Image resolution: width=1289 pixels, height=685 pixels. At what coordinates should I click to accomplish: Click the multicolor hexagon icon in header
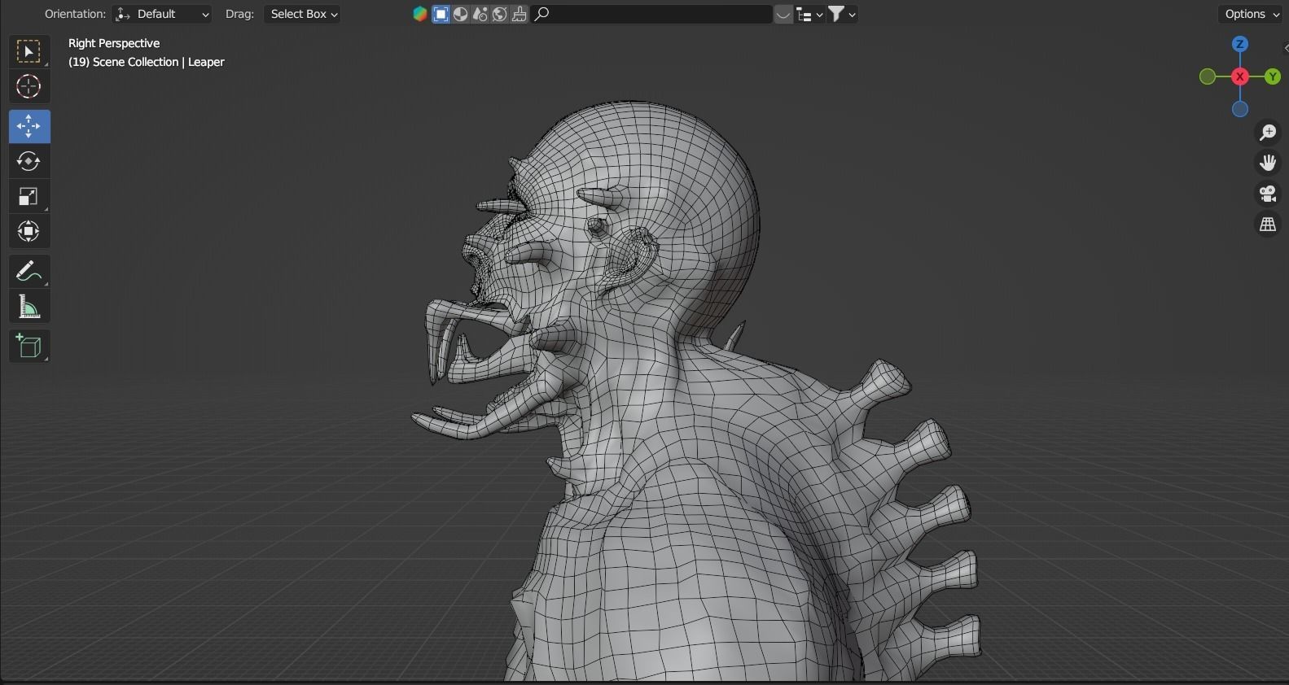point(420,14)
